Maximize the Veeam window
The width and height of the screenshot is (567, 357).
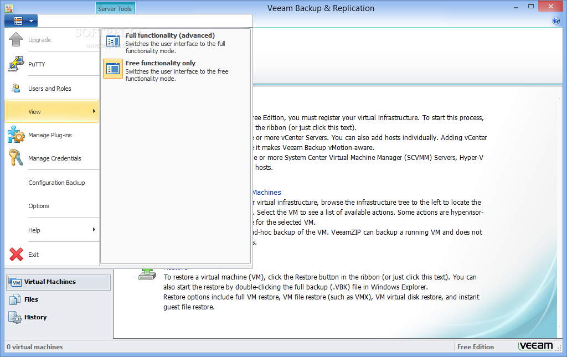tap(531, 7)
